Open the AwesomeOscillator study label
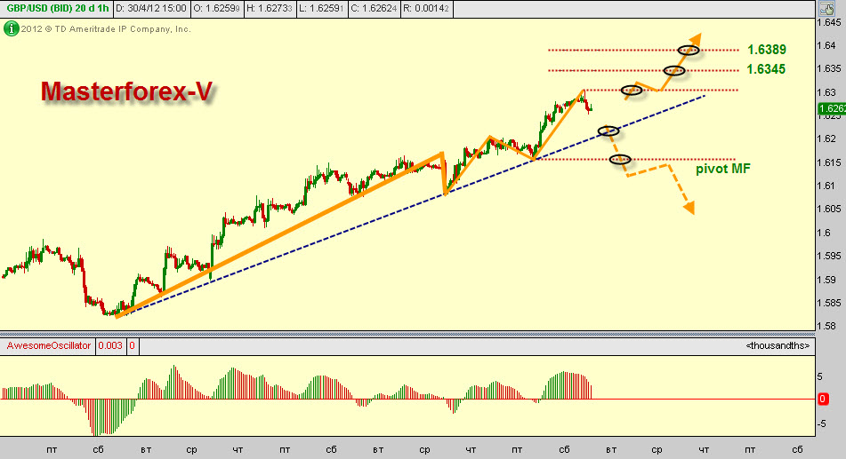 click(x=49, y=345)
